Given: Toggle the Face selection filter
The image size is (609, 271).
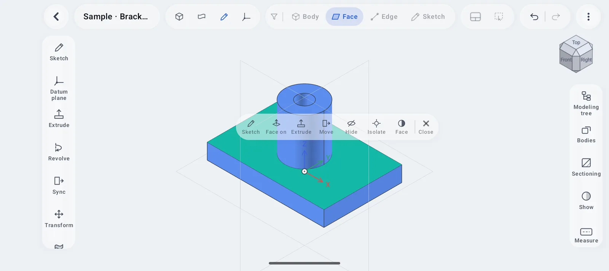Looking at the screenshot, I should [x=344, y=17].
